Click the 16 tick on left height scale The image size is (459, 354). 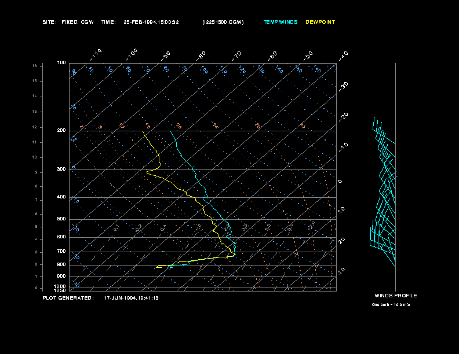click(x=35, y=66)
